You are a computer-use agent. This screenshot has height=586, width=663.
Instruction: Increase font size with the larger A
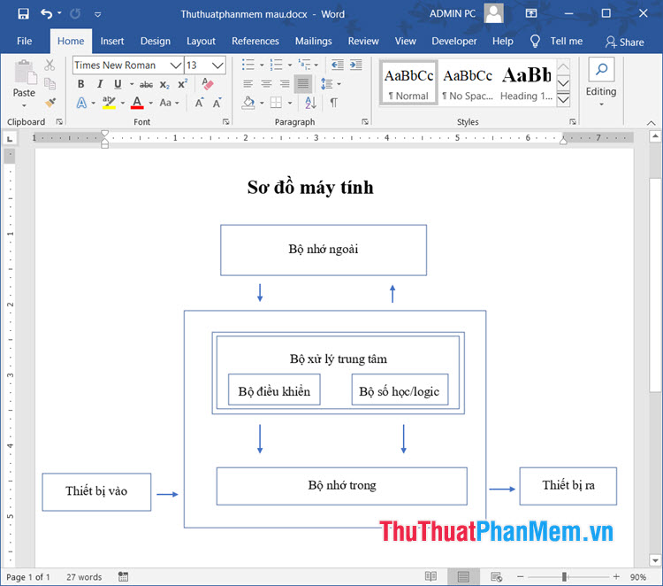click(x=199, y=103)
